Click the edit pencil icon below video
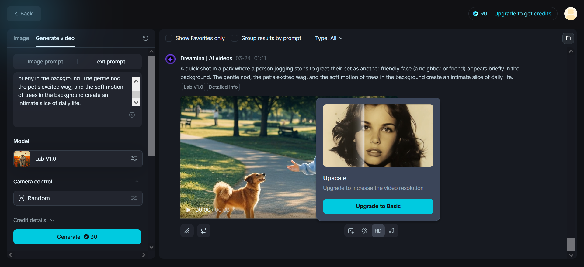This screenshot has height=267, width=584. click(187, 231)
